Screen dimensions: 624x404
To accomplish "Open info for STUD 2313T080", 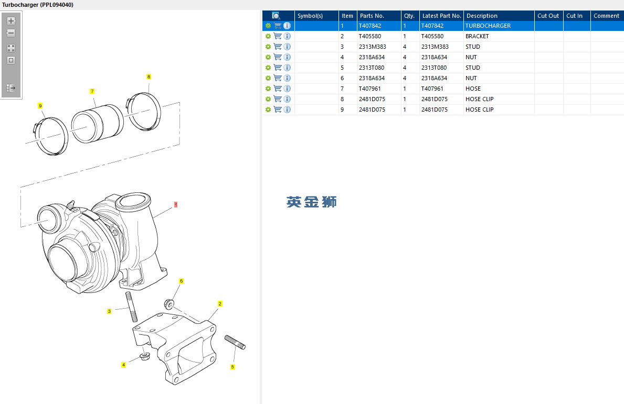I will tap(287, 68).
